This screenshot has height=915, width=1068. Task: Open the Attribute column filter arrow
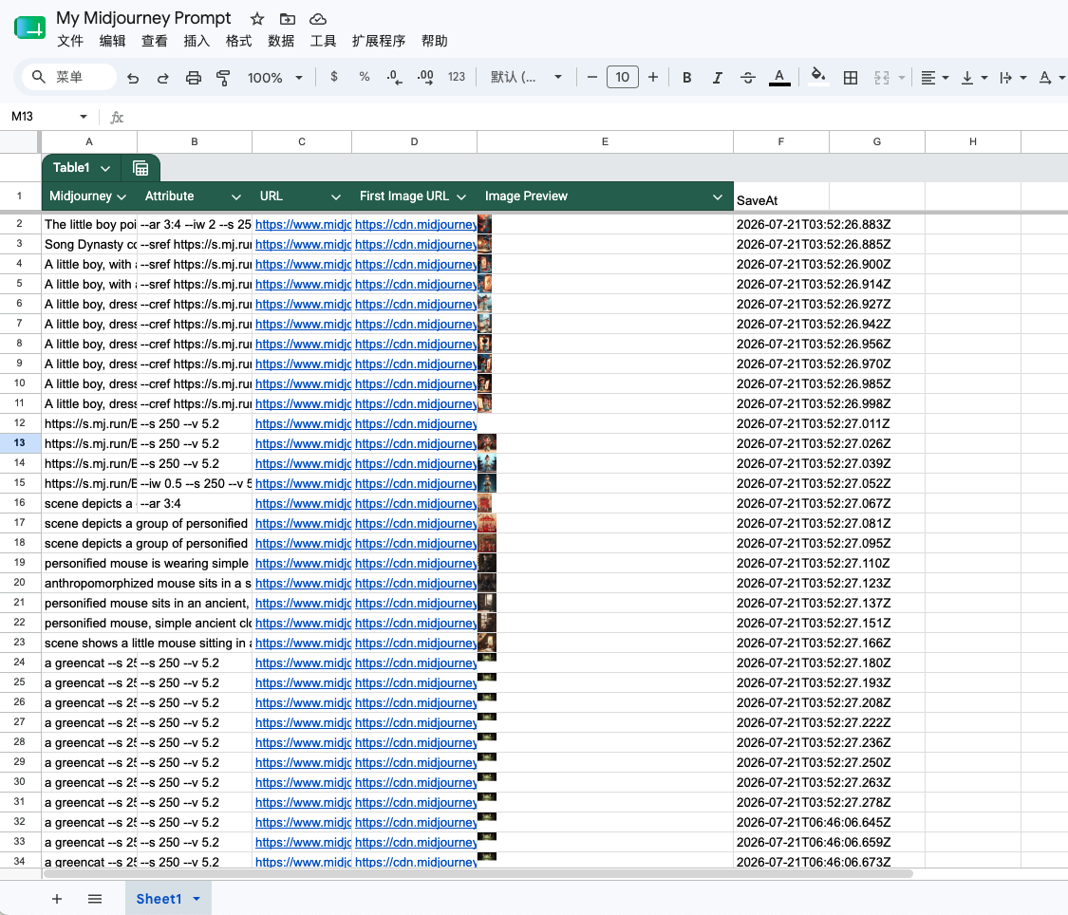coord(235,196)
